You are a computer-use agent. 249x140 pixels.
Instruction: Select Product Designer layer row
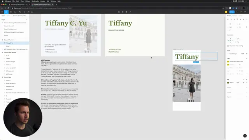(15, 61)
